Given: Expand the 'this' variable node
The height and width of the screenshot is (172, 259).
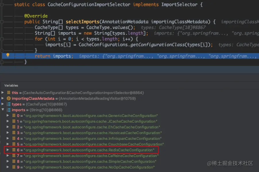Looking at the screenshot, I should point(3,93).
